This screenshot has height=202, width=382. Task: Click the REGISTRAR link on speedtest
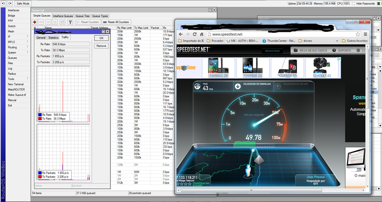coord(272,51)
